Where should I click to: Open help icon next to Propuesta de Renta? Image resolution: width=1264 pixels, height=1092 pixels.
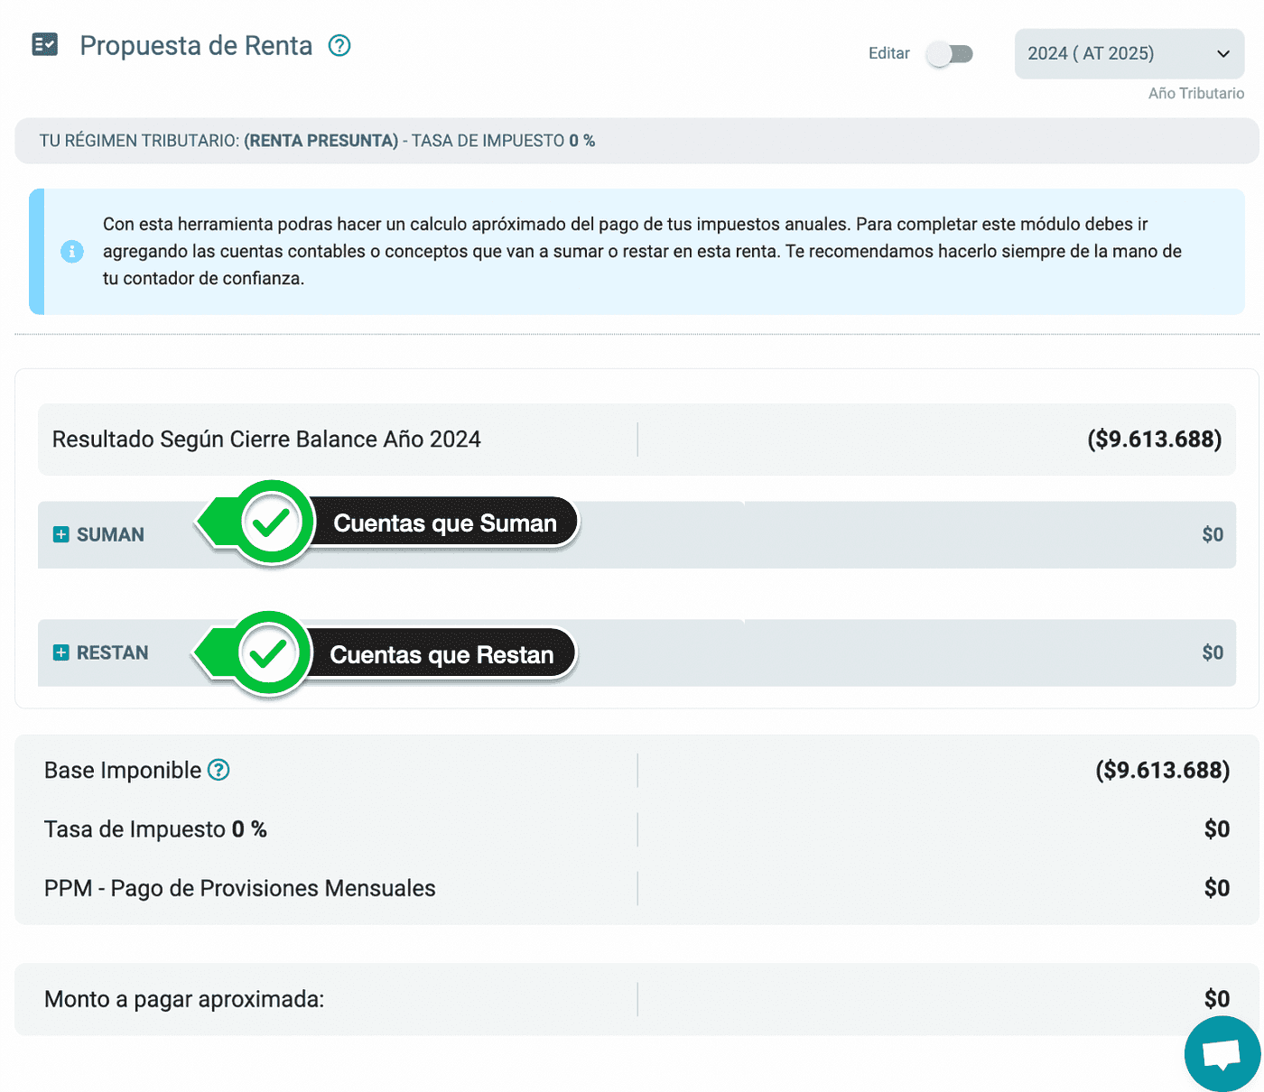[339, 45]
